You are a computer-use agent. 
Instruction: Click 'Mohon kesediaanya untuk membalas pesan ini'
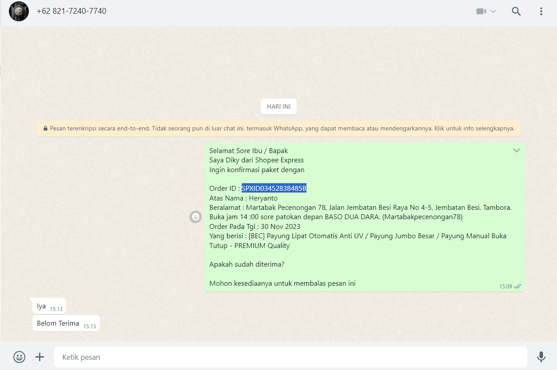coord(282,283)
